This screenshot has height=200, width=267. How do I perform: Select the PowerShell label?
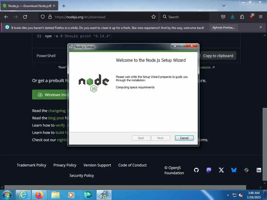click(46, 56)
